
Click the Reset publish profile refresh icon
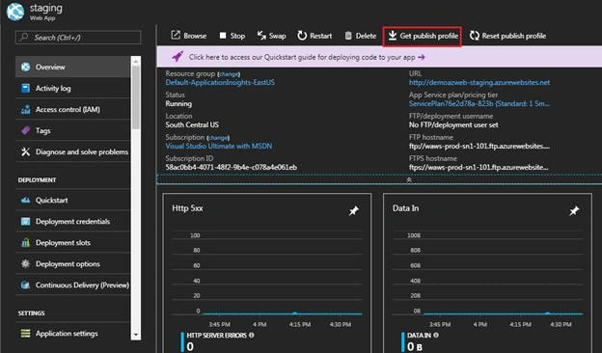point(475,36)
